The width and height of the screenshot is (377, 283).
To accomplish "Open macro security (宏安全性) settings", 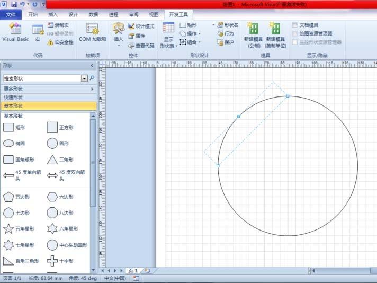I will 60,42.
